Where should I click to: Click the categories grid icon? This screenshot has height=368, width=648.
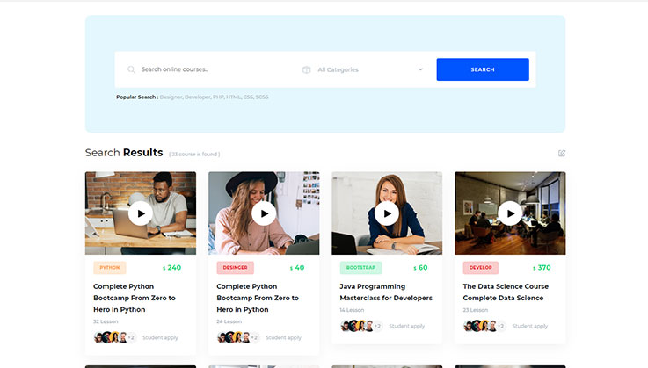tap(306, 69)
